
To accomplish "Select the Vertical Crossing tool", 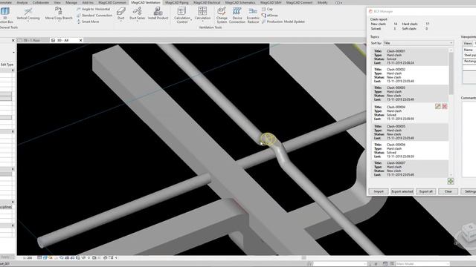I will [x=28, y=14].
